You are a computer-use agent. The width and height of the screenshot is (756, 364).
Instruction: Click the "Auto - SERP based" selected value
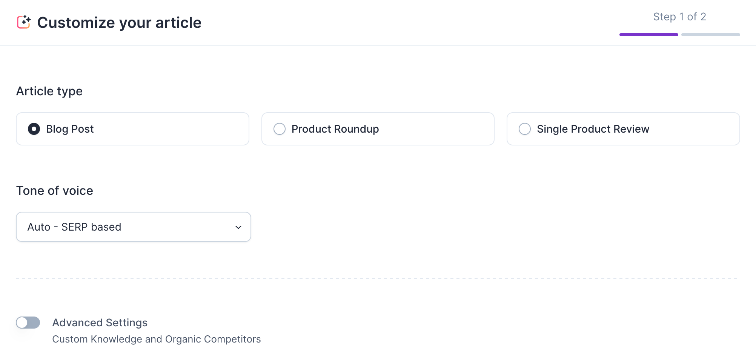tap(74, 227)
